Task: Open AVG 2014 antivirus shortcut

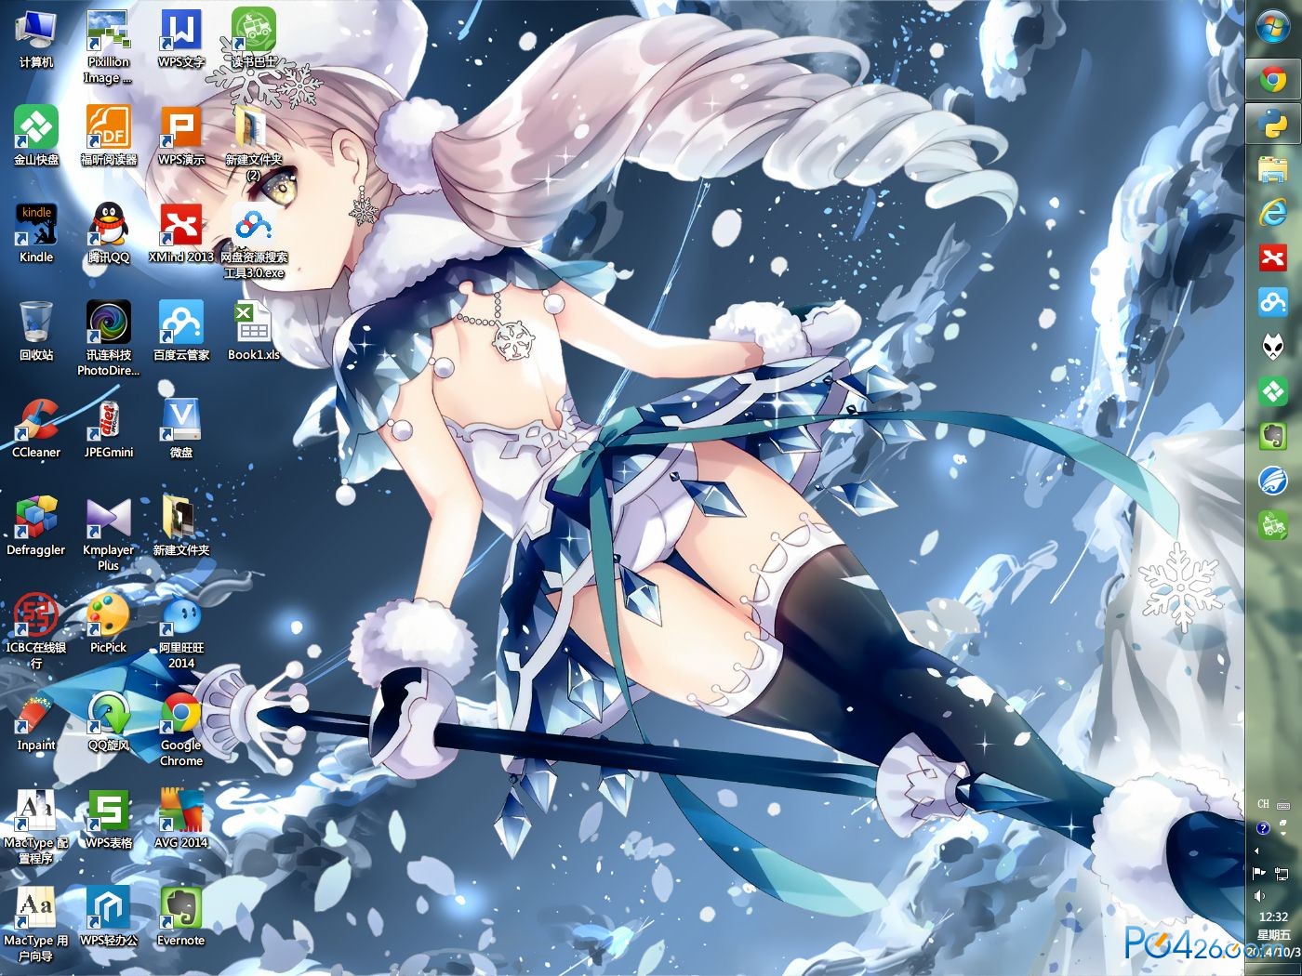Action: (181, 820)
